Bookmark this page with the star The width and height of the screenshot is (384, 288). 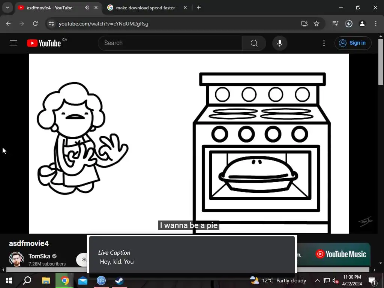tap(316, 24)
